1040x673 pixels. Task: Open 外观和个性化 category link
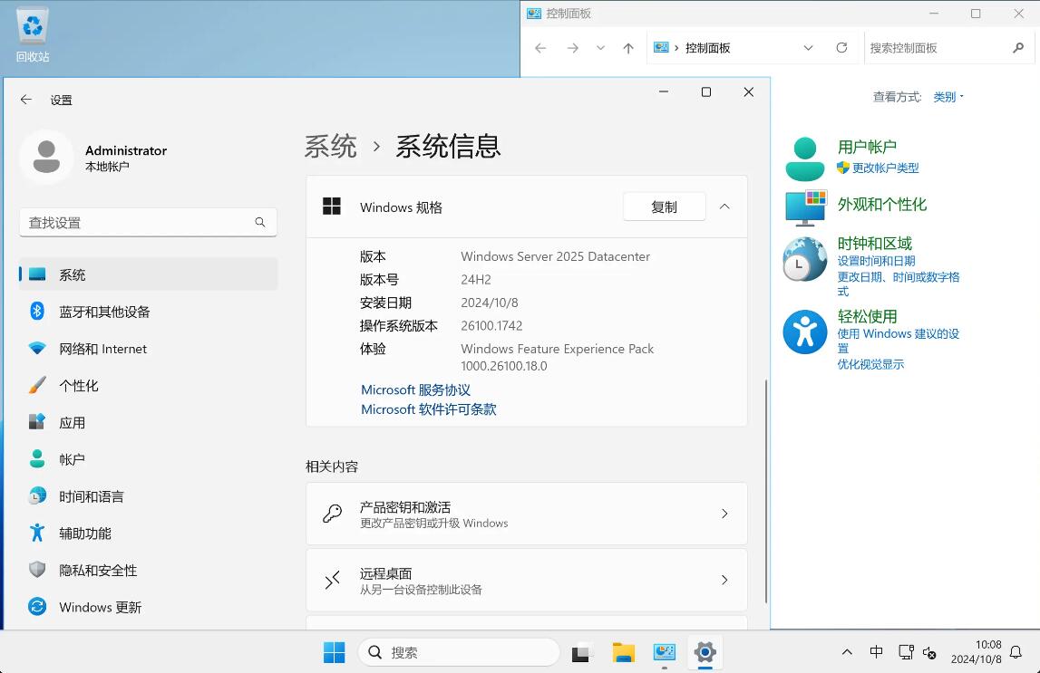click(882, 204)
